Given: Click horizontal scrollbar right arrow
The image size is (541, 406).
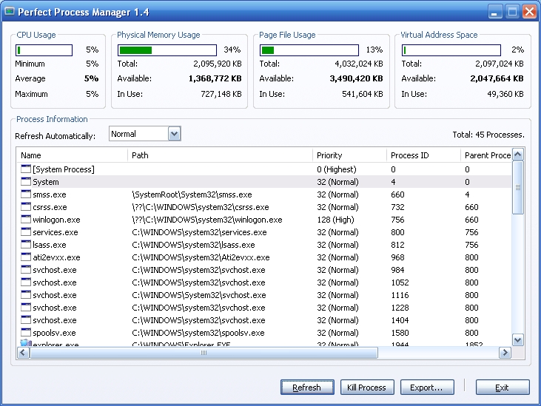Looking at the screenshot, I should click(505, 353).
